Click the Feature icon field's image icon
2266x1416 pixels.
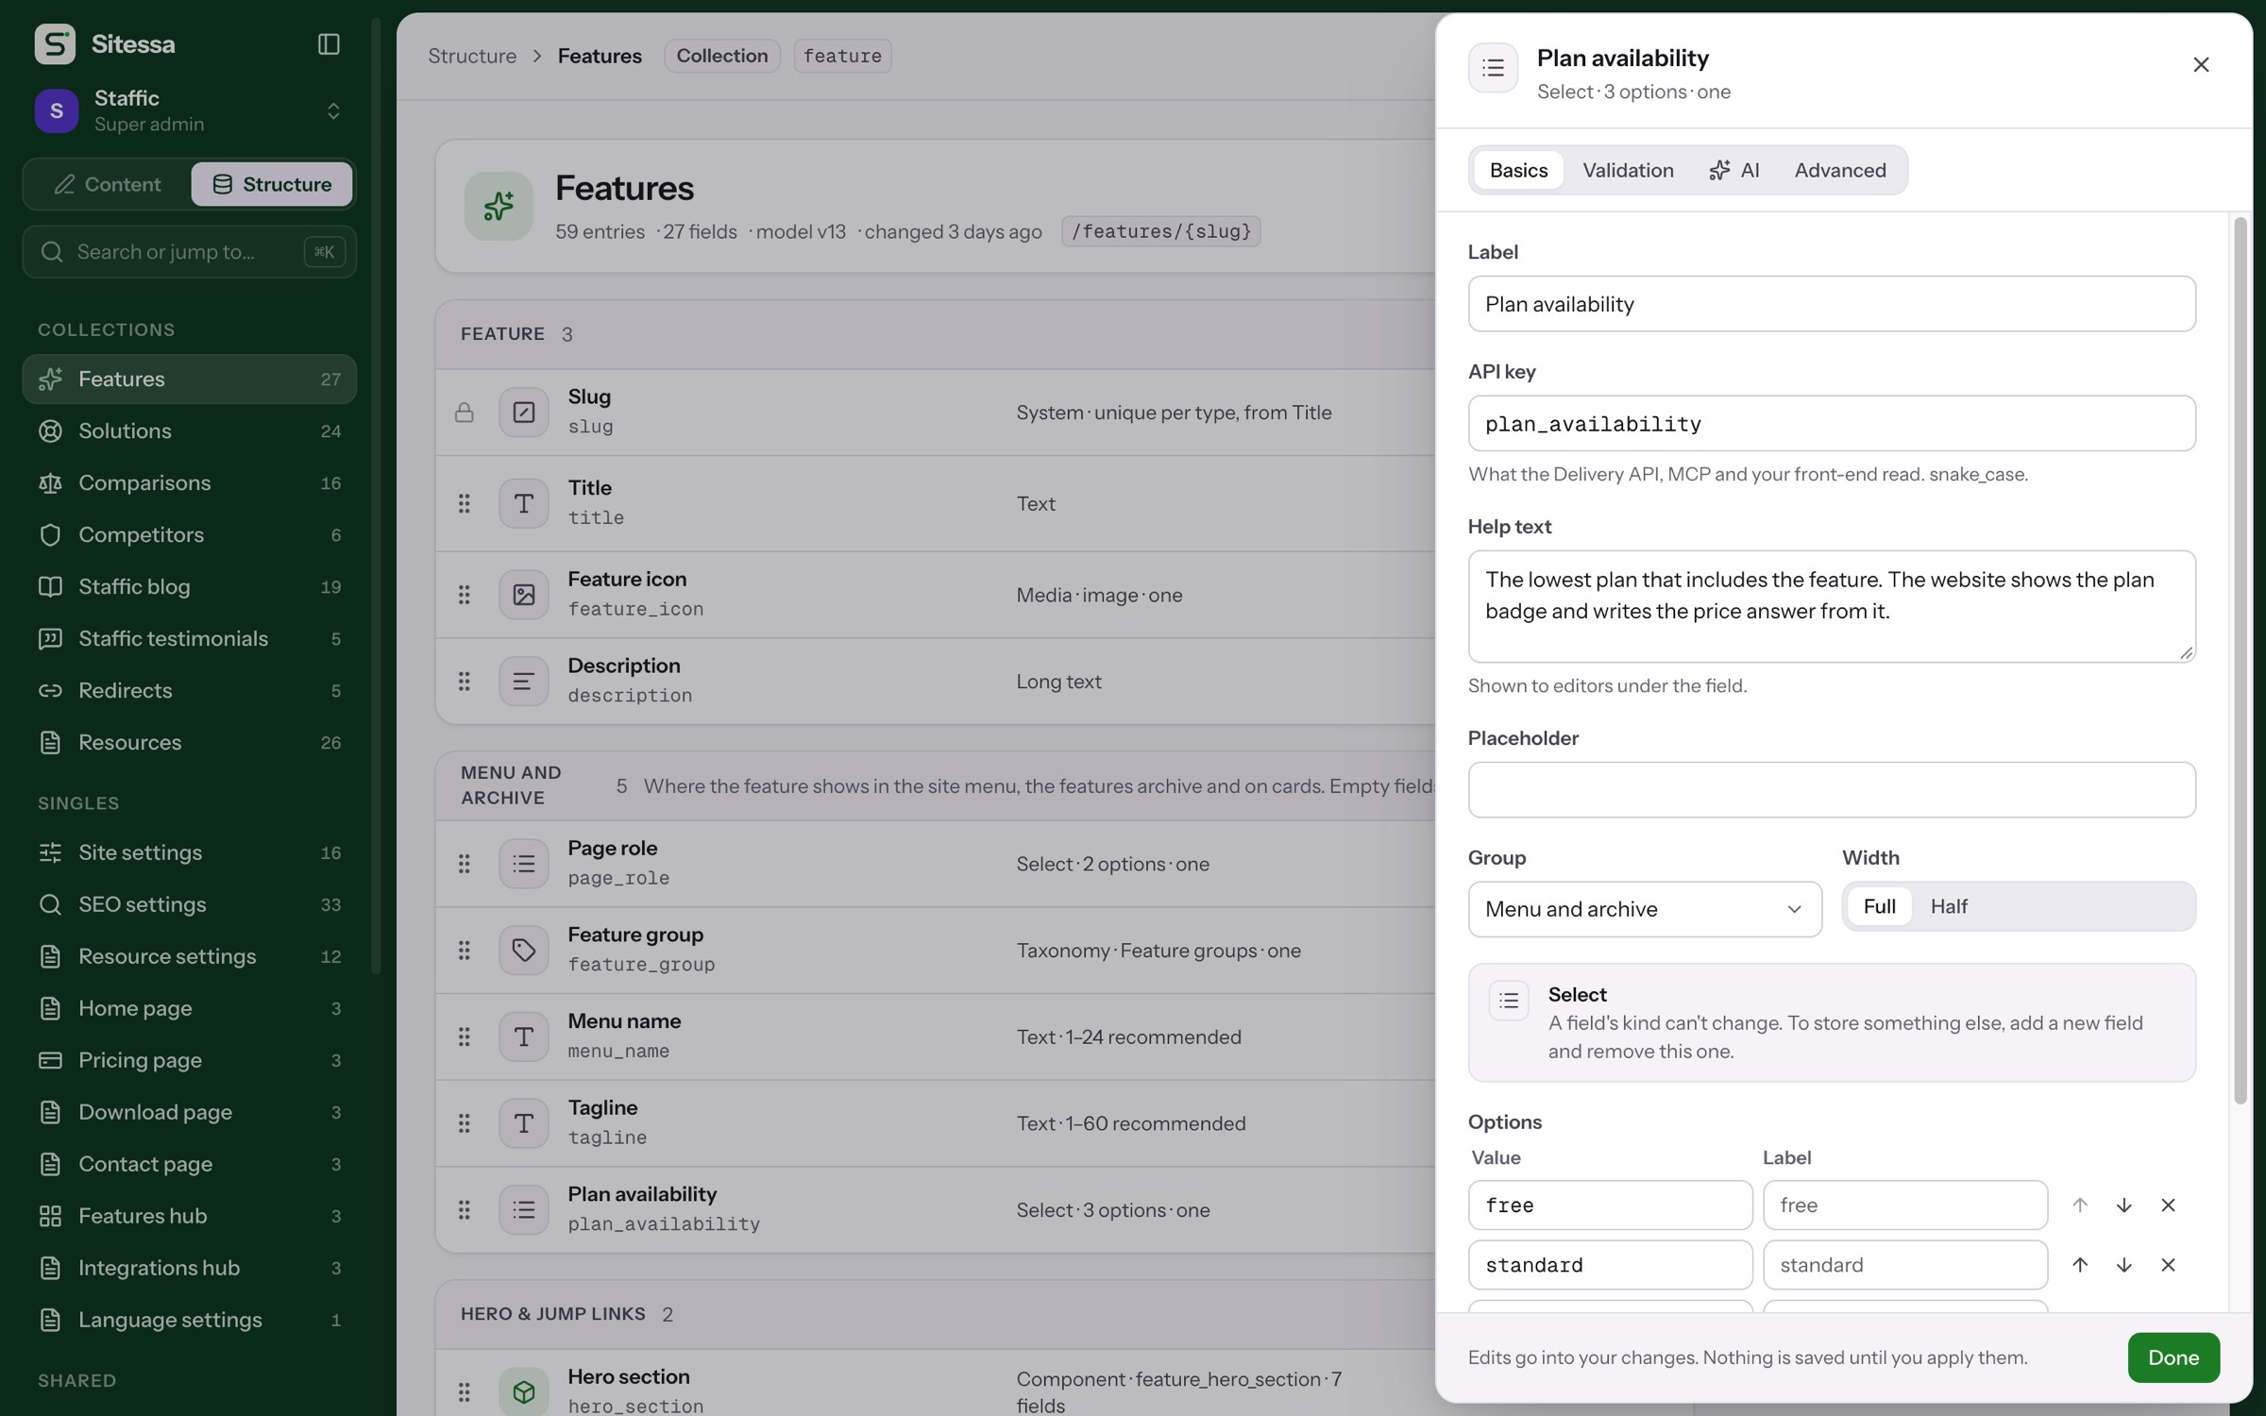pos(523,595)
